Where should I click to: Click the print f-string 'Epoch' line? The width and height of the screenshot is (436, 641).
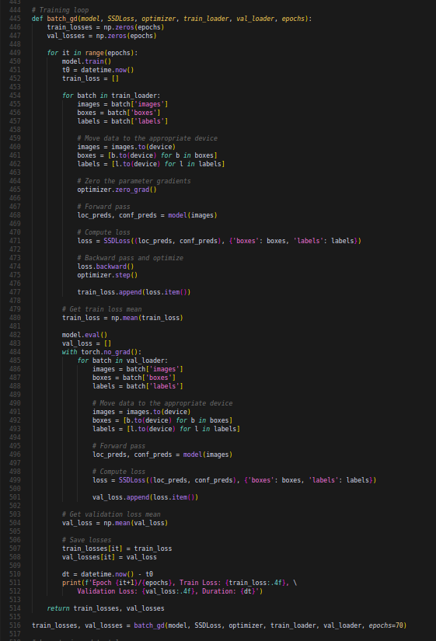click(180, 583)
